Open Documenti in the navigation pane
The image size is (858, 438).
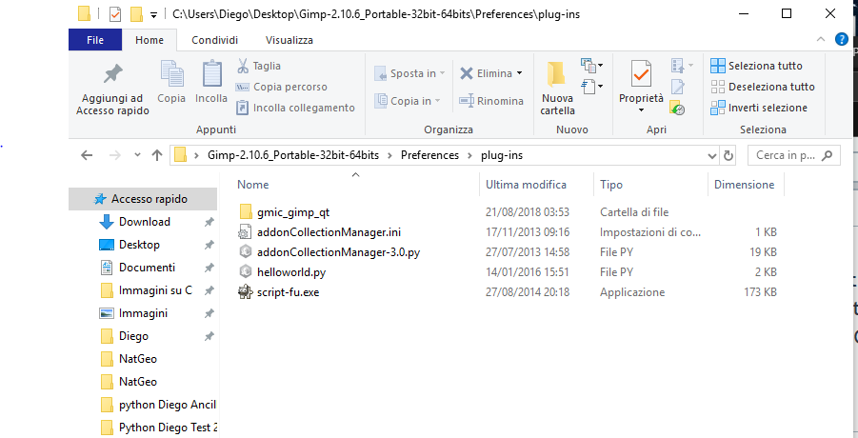coord(148,268)
